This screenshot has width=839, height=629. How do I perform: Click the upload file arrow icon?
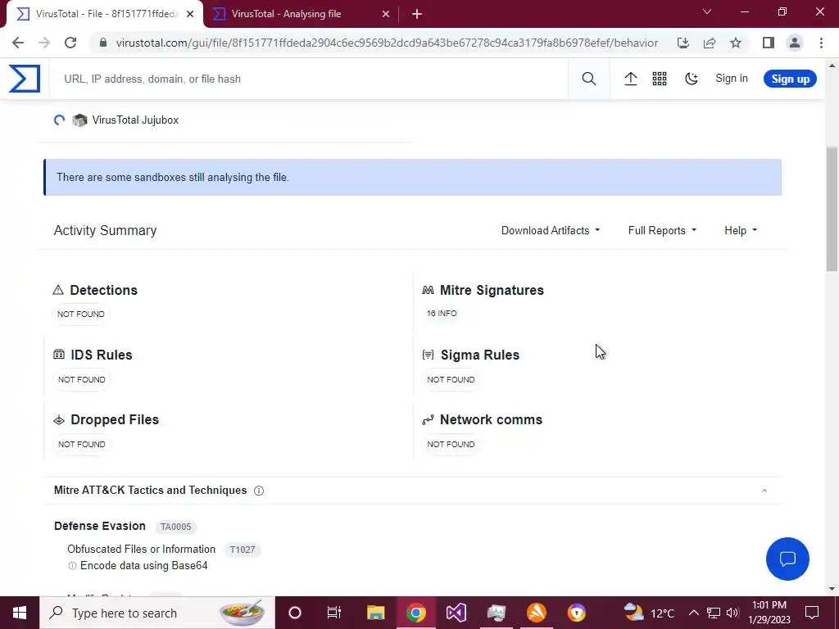[x=630, y=79]
